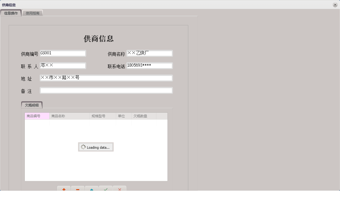Click the blue up-arrow icon below the grid
This screenshot has height=212, width=340.
tap(92, 189)
